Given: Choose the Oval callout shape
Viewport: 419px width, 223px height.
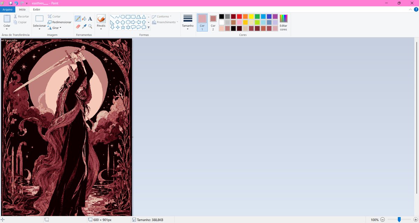Looking at the screenshot, I should [139, 27].
